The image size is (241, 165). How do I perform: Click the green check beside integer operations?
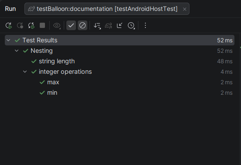click(x=34, y=72)
